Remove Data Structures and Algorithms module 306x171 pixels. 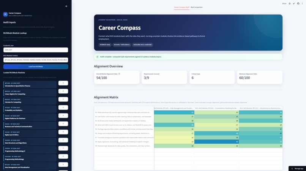[x=63, y=140]
